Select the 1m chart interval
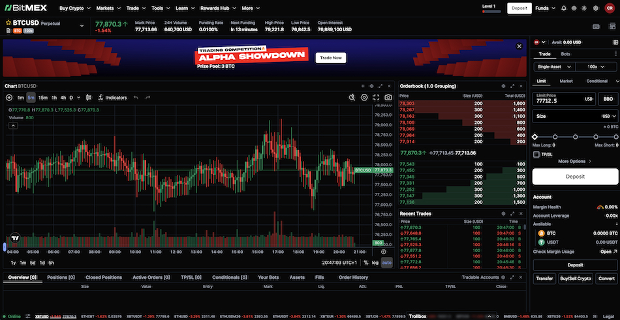The image size is (620, 320). pos(21,98)
